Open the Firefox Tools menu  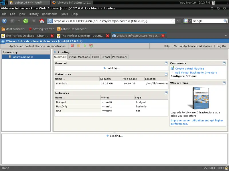click(64, 14)
